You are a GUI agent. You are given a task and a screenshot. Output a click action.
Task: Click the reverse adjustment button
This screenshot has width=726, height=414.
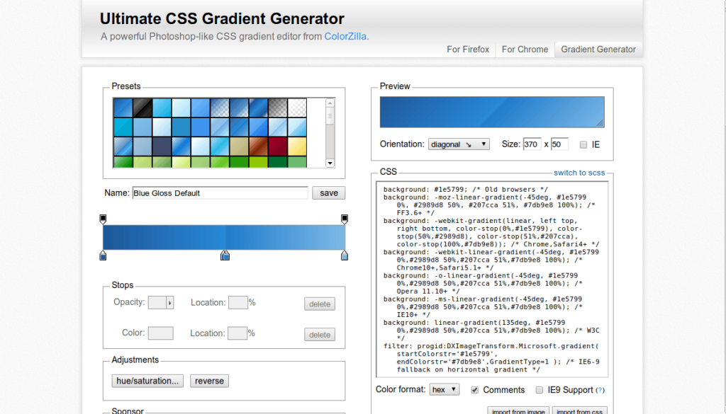(x=209, y=381)
